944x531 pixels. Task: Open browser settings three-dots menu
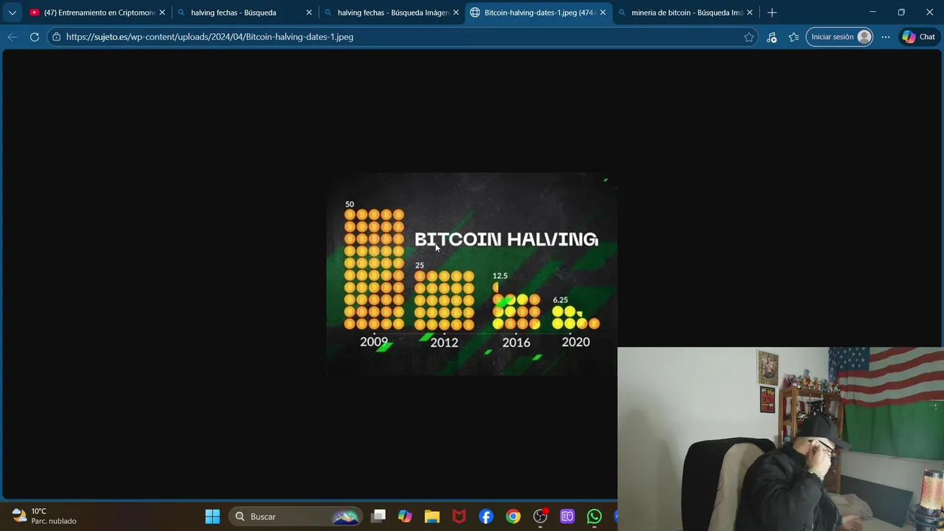pyautogui.click(x=886, y=37)
